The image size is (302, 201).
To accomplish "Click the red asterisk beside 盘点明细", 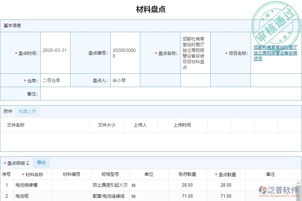I will click(x=5, y=163).
